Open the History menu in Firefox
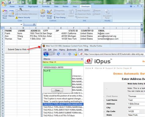 tap(62, 50)
